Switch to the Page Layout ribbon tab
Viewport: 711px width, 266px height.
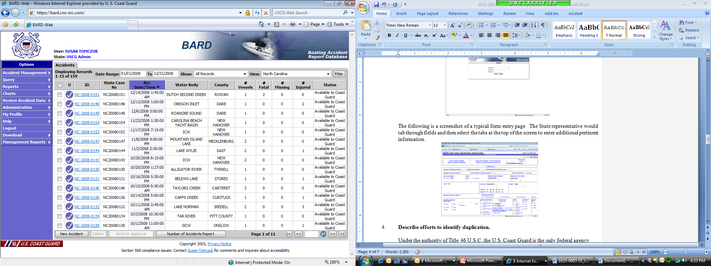pyautogui.click(x=427, y=14)
